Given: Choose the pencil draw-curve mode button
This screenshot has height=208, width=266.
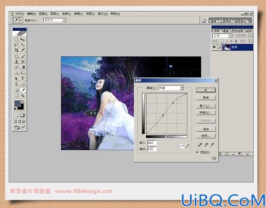Looking at the screenshot, I should 187,146.
